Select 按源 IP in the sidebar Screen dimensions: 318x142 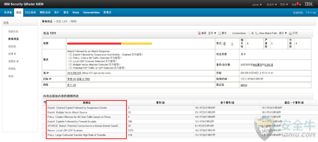(12, 54)
